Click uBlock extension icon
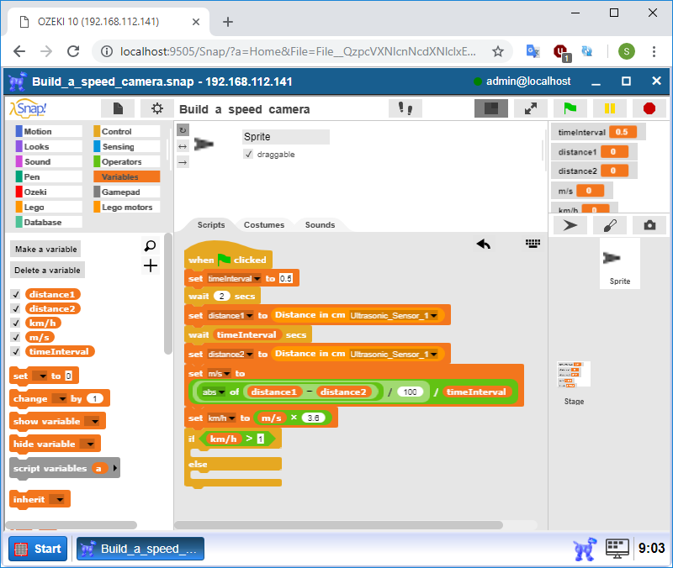 560,52
